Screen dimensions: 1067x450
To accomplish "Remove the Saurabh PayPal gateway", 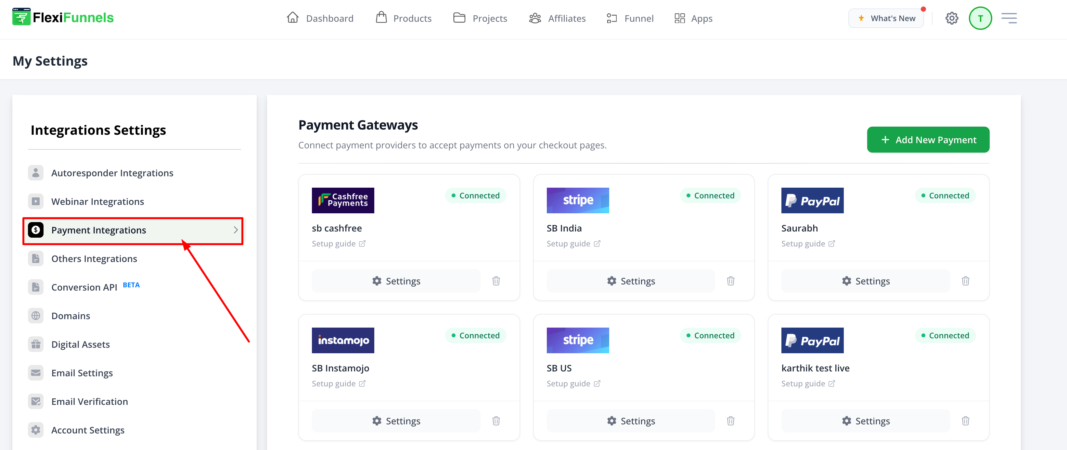I will [x=965, y=281].
